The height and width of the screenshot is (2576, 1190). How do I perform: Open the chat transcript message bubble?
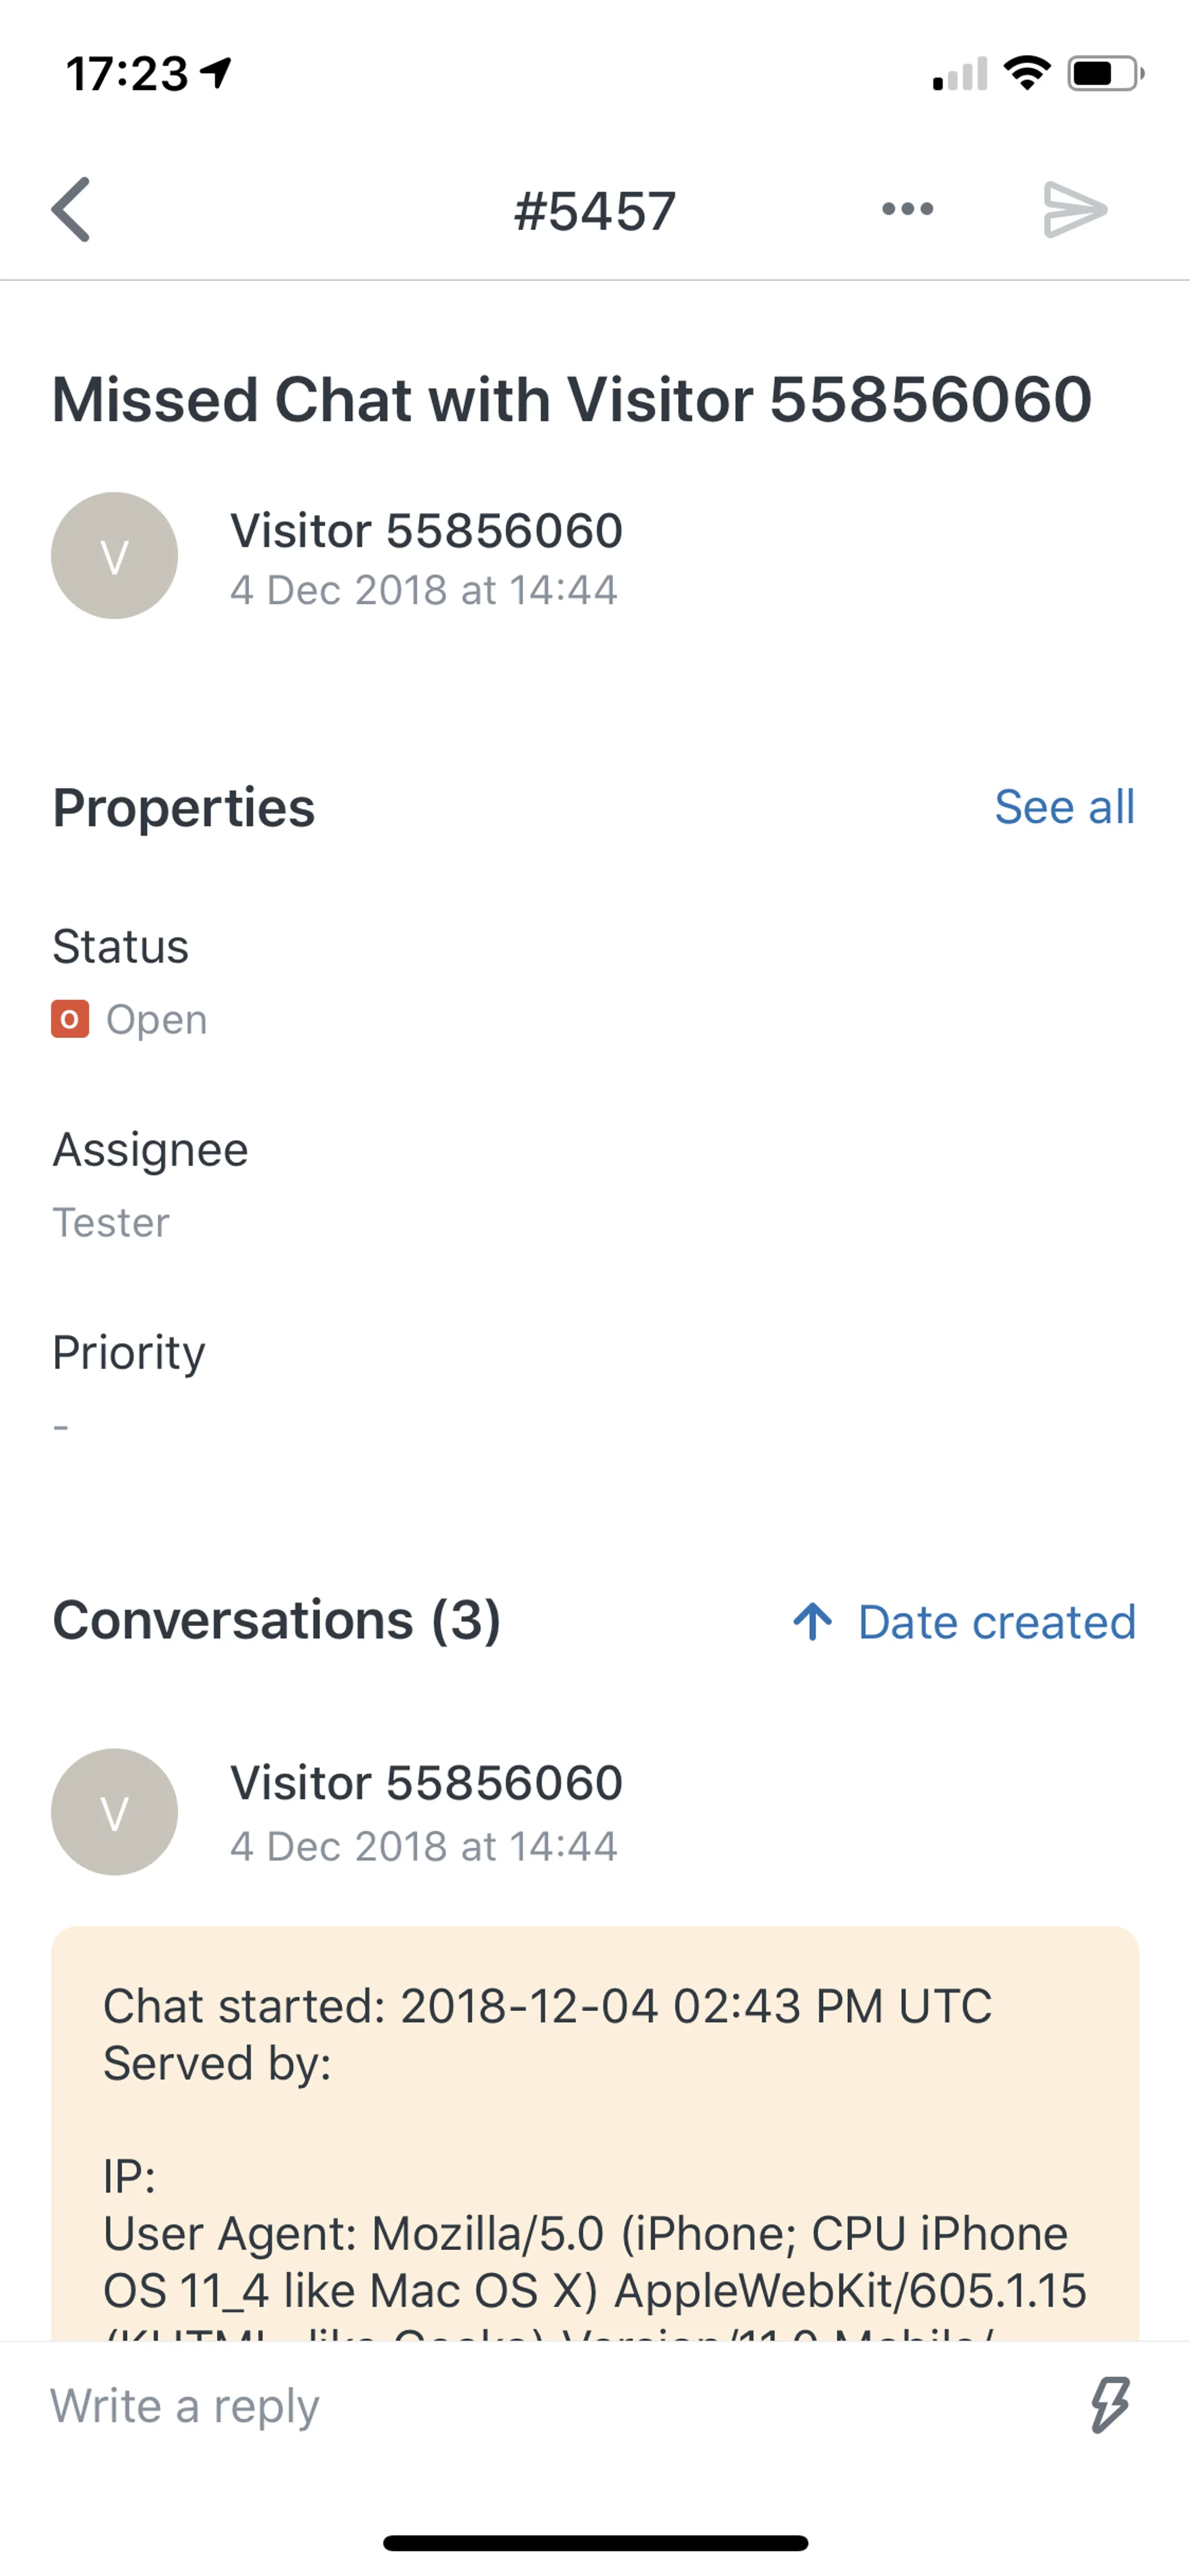click(x=595, y=2130)
